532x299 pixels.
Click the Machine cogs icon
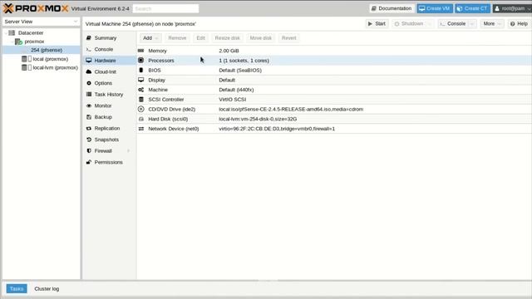[140, 90]
